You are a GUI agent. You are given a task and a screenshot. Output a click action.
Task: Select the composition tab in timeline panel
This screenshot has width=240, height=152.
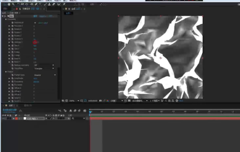tap(11, 106)
